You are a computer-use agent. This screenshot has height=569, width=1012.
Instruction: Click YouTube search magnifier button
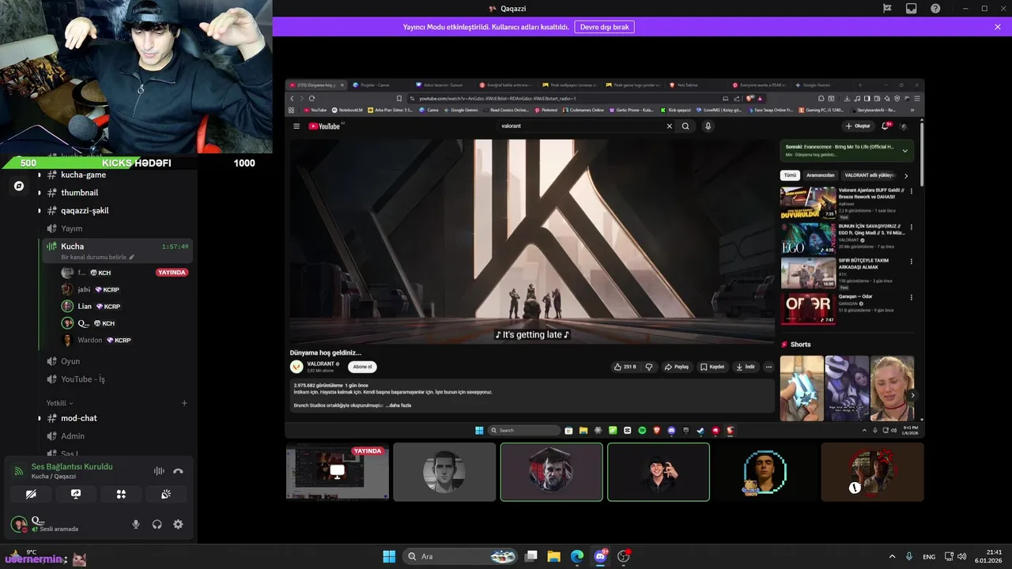(685, 126)
